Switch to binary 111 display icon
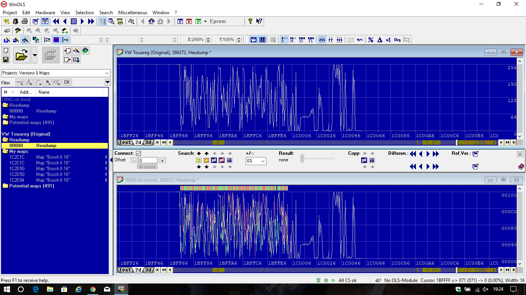Screen dimensions: 526x295 click(x=339, y=40)
